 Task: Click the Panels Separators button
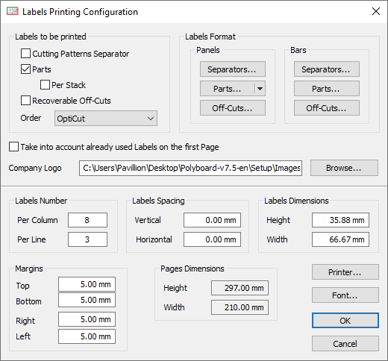tap(233, 69)
